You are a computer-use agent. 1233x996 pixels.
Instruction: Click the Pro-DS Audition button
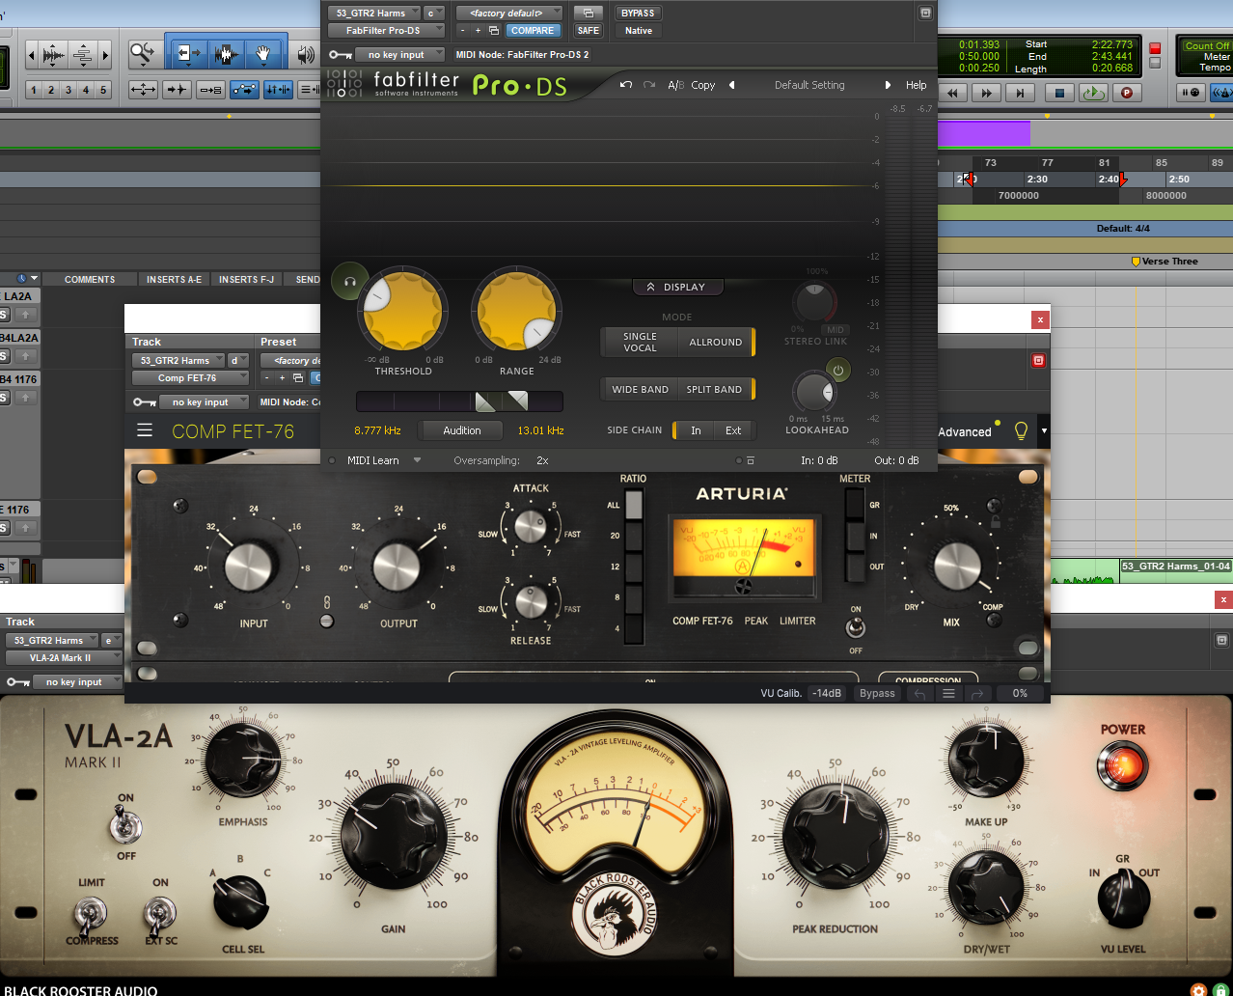click(x=462, y=430)
